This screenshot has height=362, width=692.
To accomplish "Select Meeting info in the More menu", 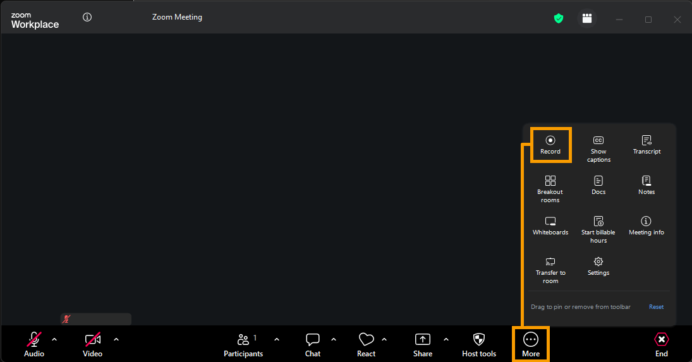I will [x=646, y=225].
